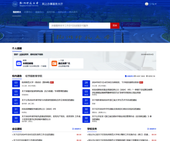Open the user avatar icon
This screenshot has height=141, width=170.
pyautogui.click(x=147, y=4)
